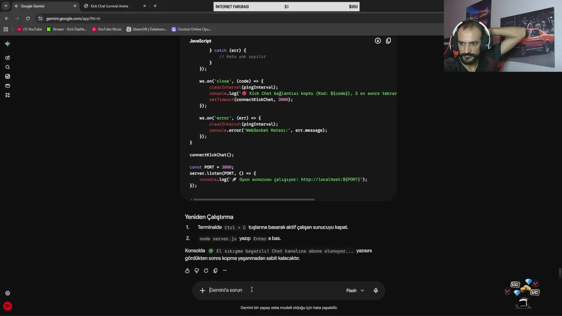Click the red account avatar at the sidebar bottom
Image resolution: width=562 pixels, height=316 pixels.
(x=7, y=306)
